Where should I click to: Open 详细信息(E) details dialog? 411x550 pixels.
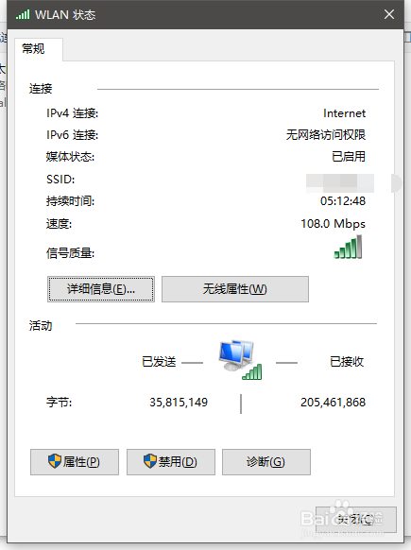[101, 289]
